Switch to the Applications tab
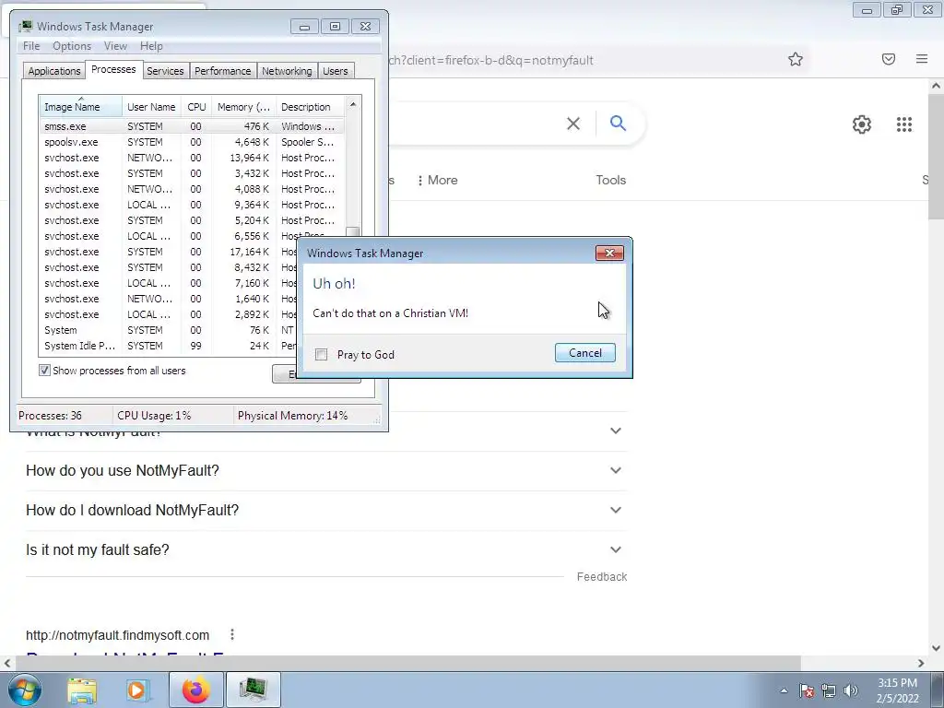 [54, 71]
